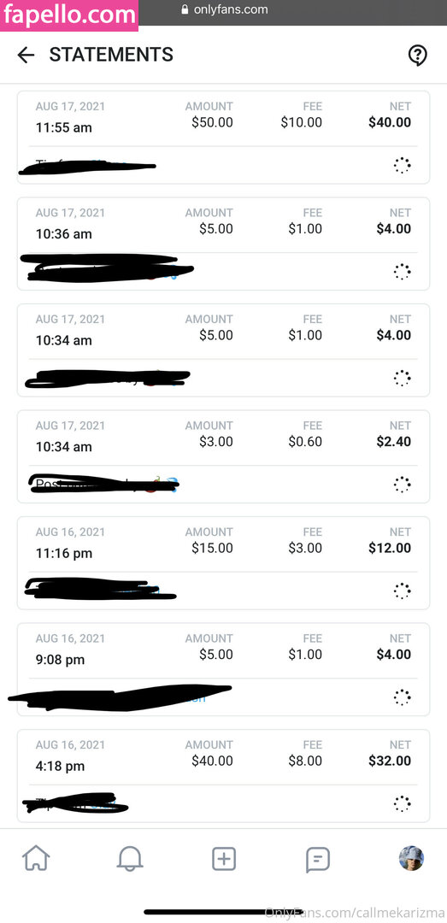
Task: Tap the iOS home indicator bar
Action: pos(224,912)
